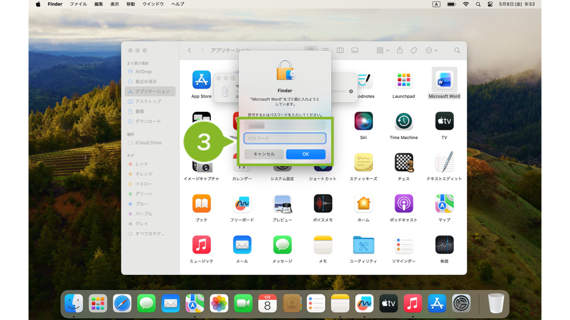Click the tag button in Finder toolbar
Screen dimensions: 570x320
coord(414,51)
